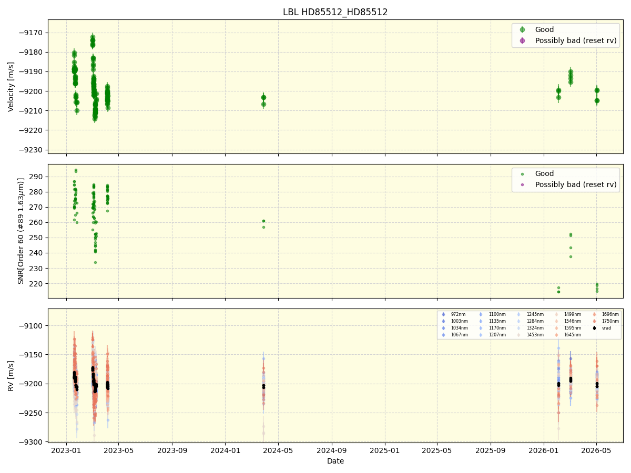The image size is (631, 473).
Task: Click the purple 'Possibly bad' marker in the Velocity legend
Action: 522,40
